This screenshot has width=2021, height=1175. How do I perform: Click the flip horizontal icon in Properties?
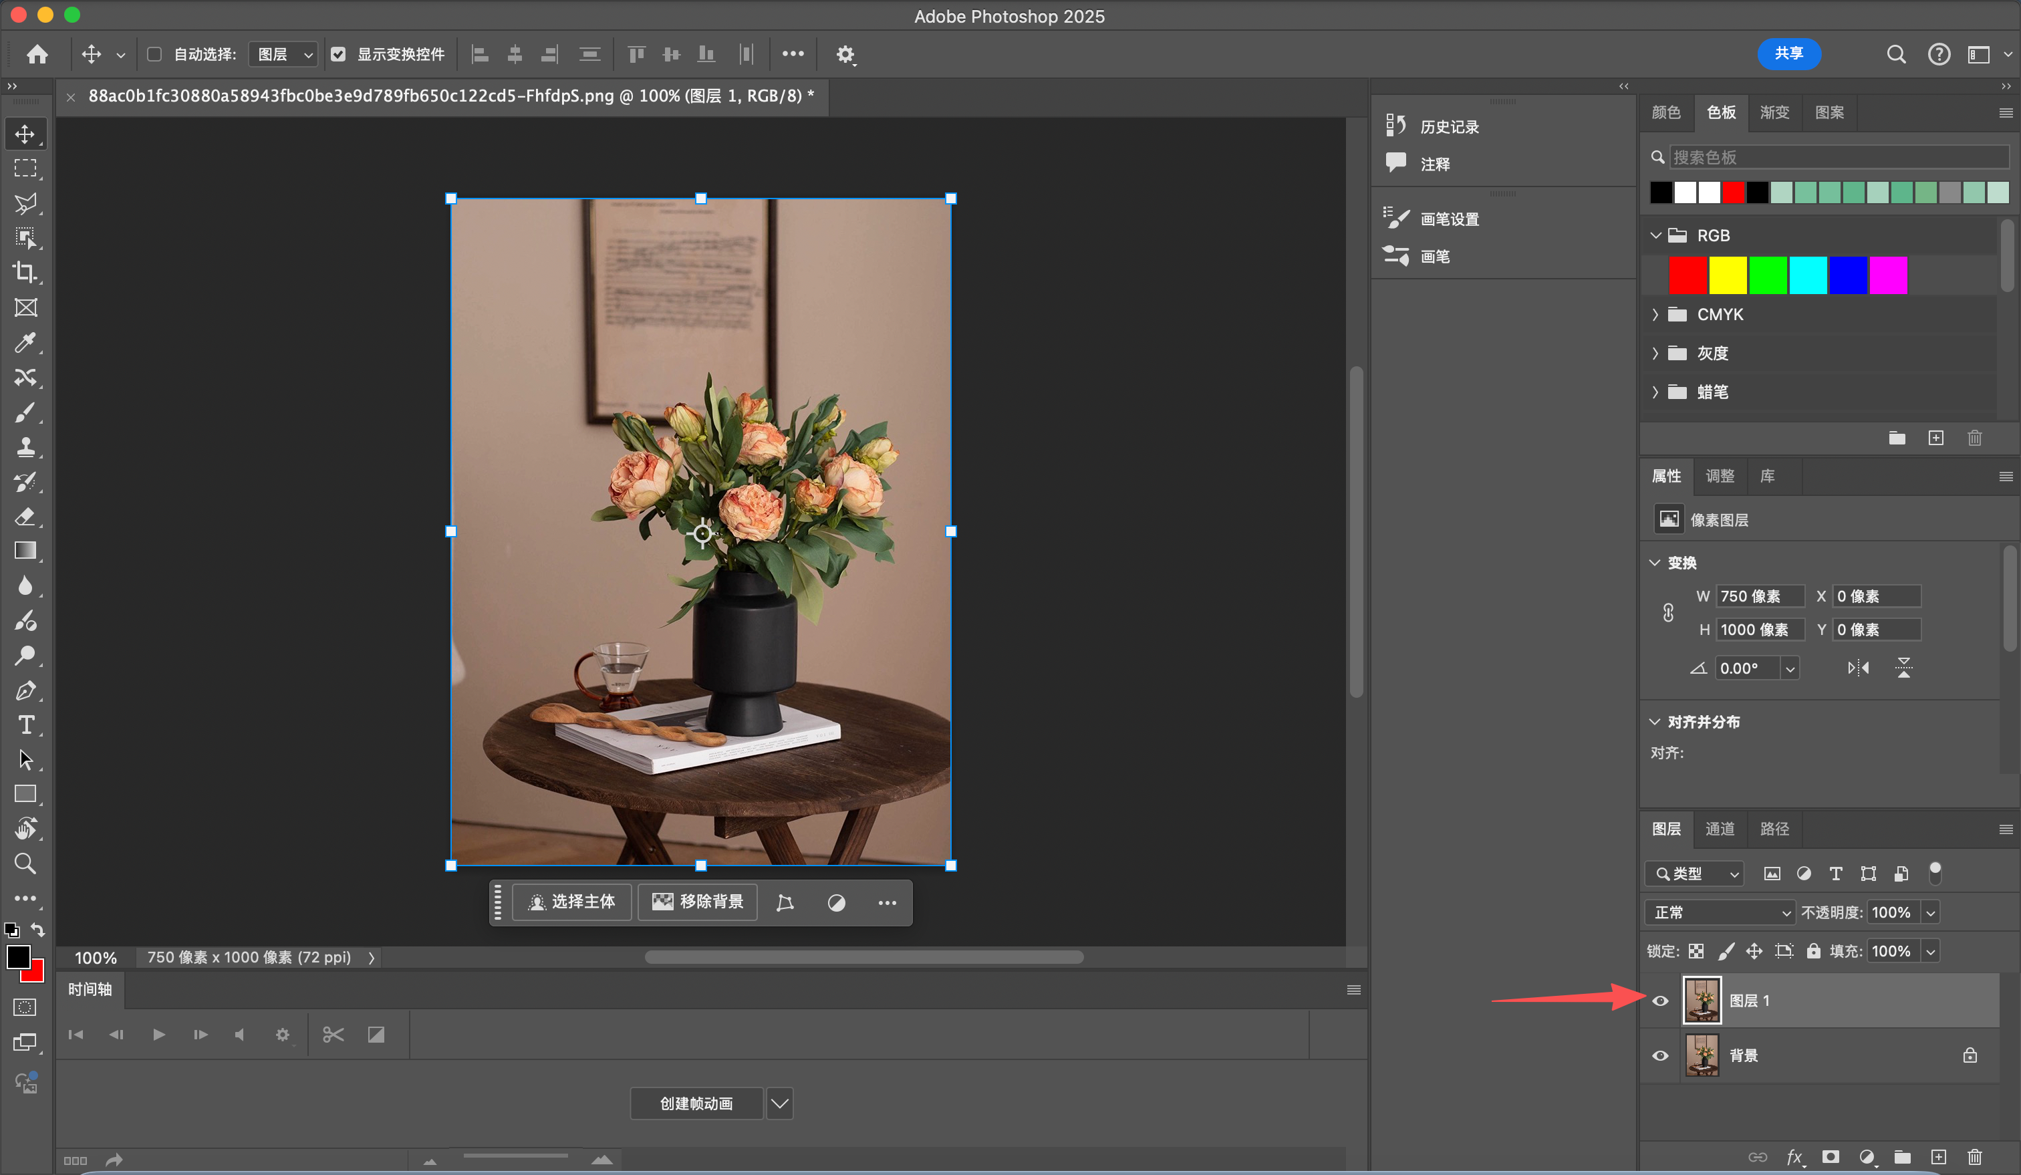[x=1858, y=668]
